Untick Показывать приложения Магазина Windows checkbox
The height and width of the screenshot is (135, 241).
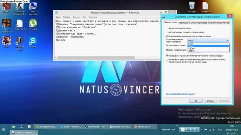[167, 55]
